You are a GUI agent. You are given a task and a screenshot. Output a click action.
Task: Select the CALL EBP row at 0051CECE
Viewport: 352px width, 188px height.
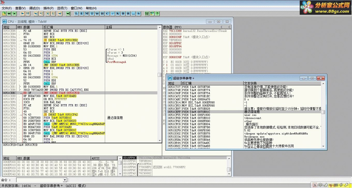click(80, 62)
